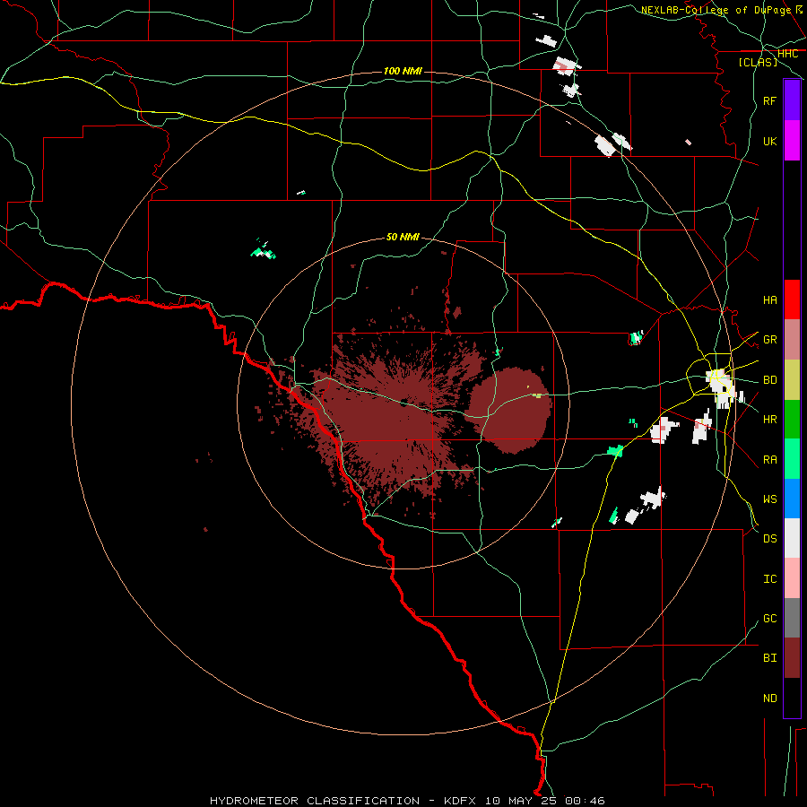The height and width of the screenshot is (807, 807).
Task: Click the BD legend label
Action: point(769,380)
